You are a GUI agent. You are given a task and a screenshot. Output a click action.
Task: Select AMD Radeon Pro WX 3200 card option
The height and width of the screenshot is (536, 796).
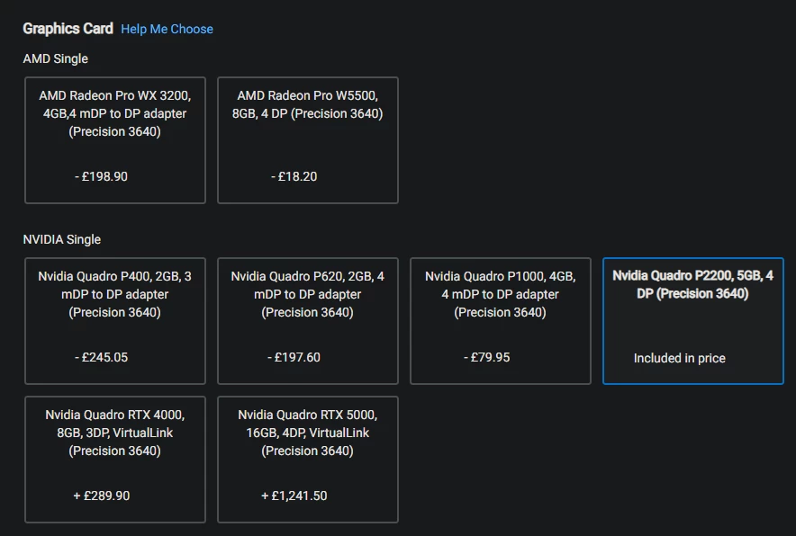pos(115,140)
